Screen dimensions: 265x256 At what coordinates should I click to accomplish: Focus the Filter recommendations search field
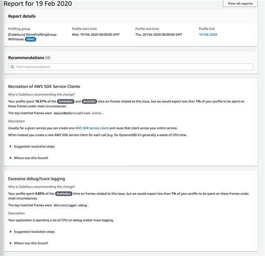coord(130,67)
